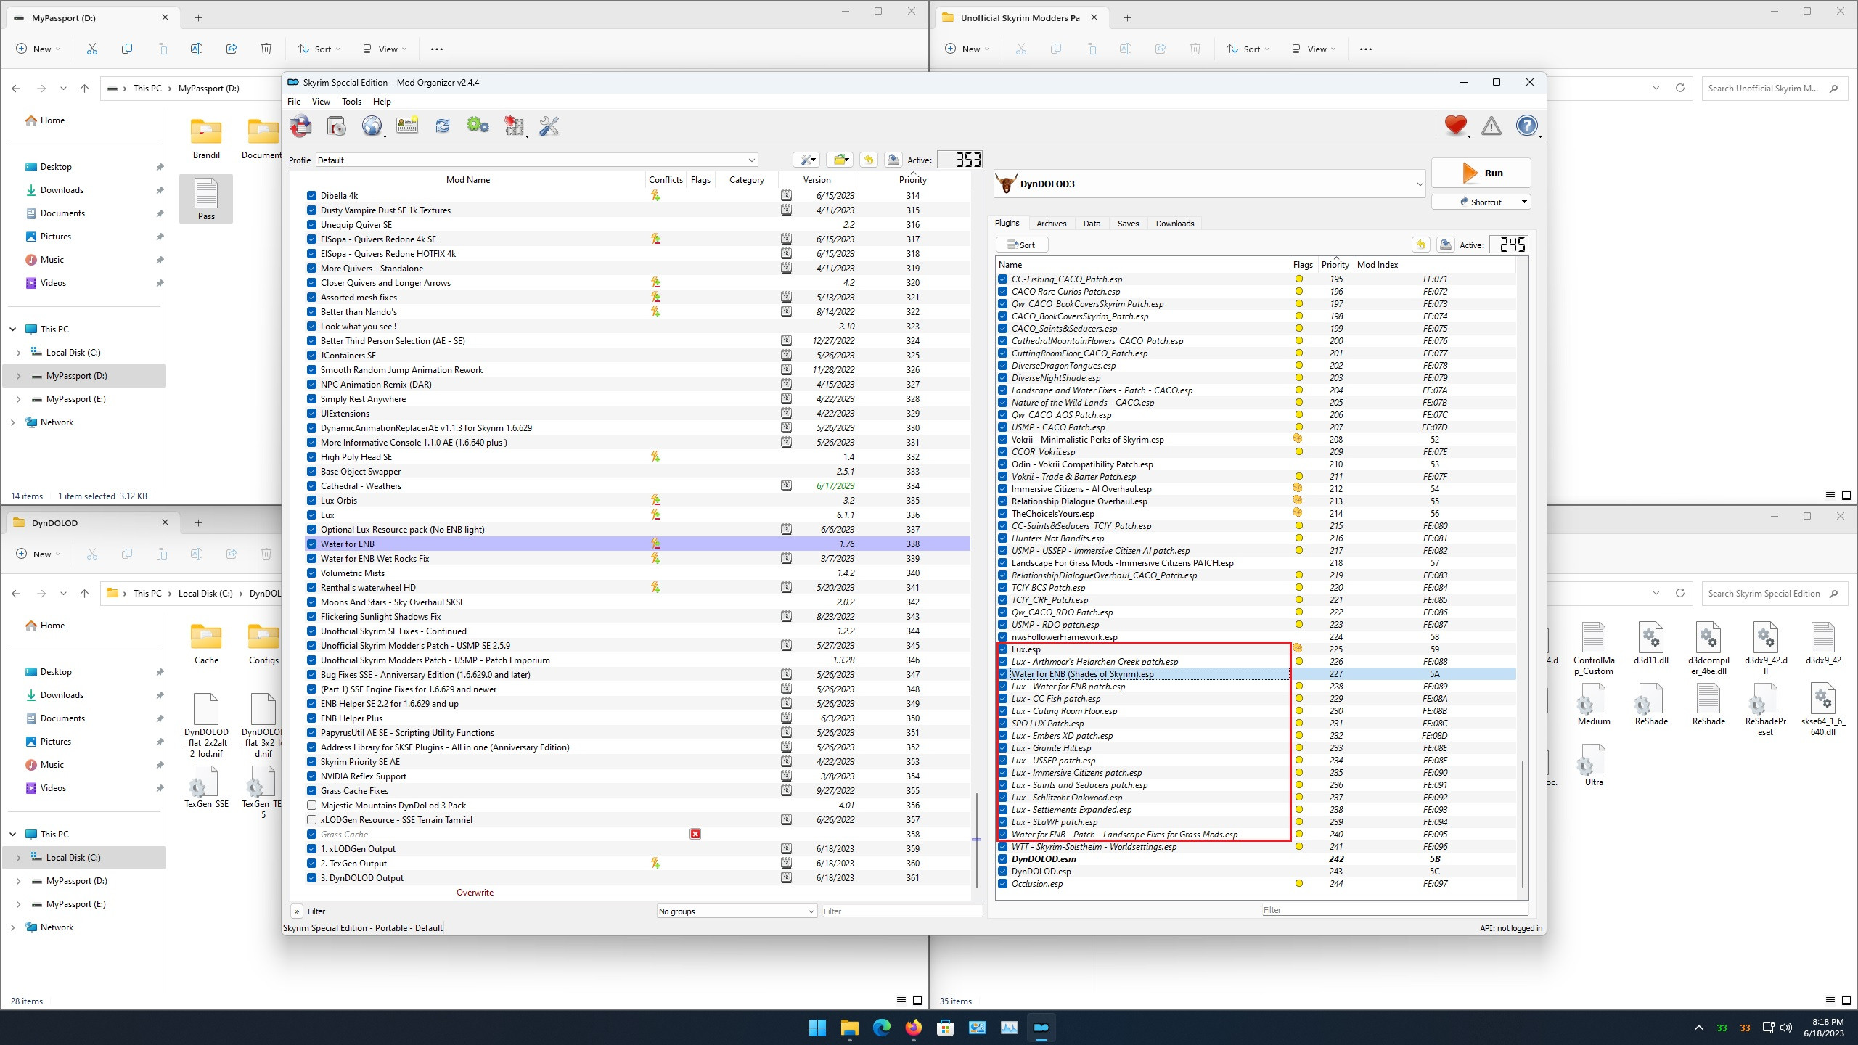Expand the DynDOLOD3 executable dropdown

click(x=1420, y=184)
